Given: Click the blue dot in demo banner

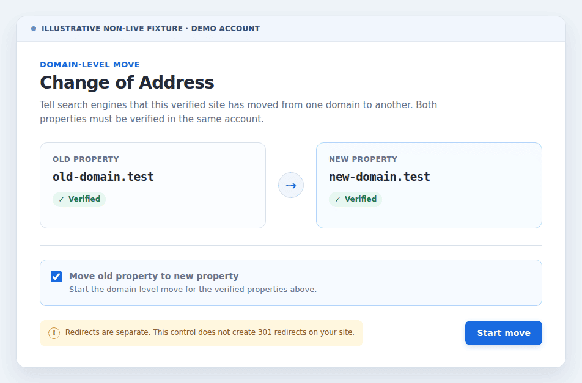Looking at the screenshot, I should pos(34,29).
